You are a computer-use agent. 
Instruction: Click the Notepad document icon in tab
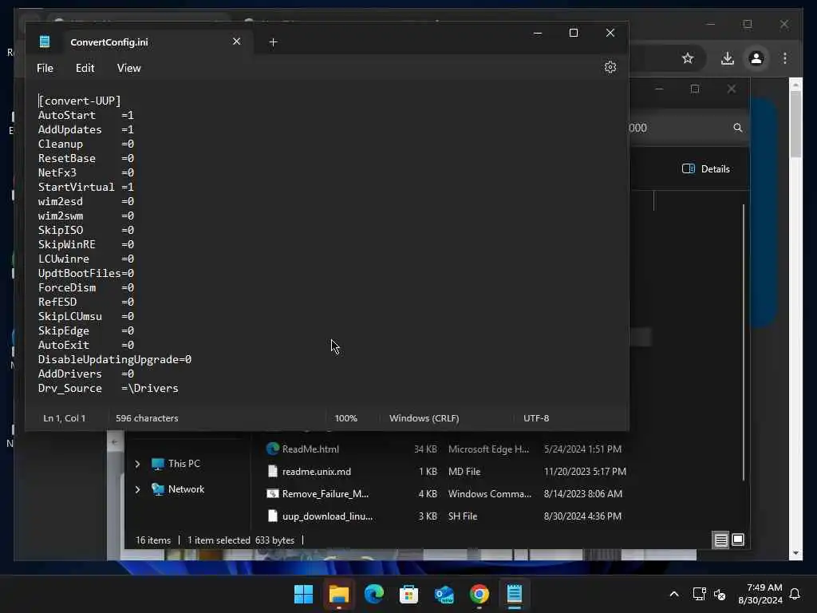tap(45, 42)
